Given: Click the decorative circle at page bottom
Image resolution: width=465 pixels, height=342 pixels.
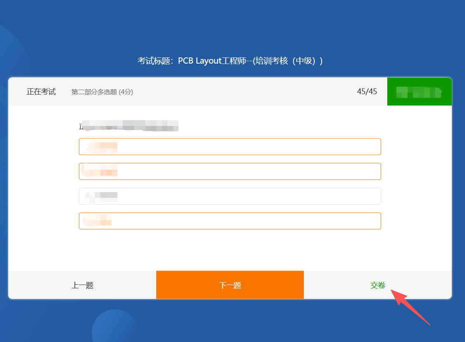Looking at the screenshot, I should 115,328.
